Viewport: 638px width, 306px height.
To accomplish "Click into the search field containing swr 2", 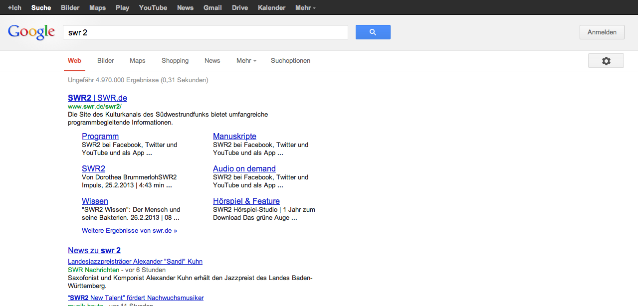I will pyautogui.click(x=205, y=32).
